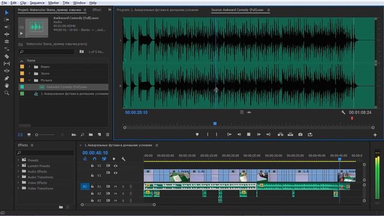Export frame with camera icon

click(301, 134)
